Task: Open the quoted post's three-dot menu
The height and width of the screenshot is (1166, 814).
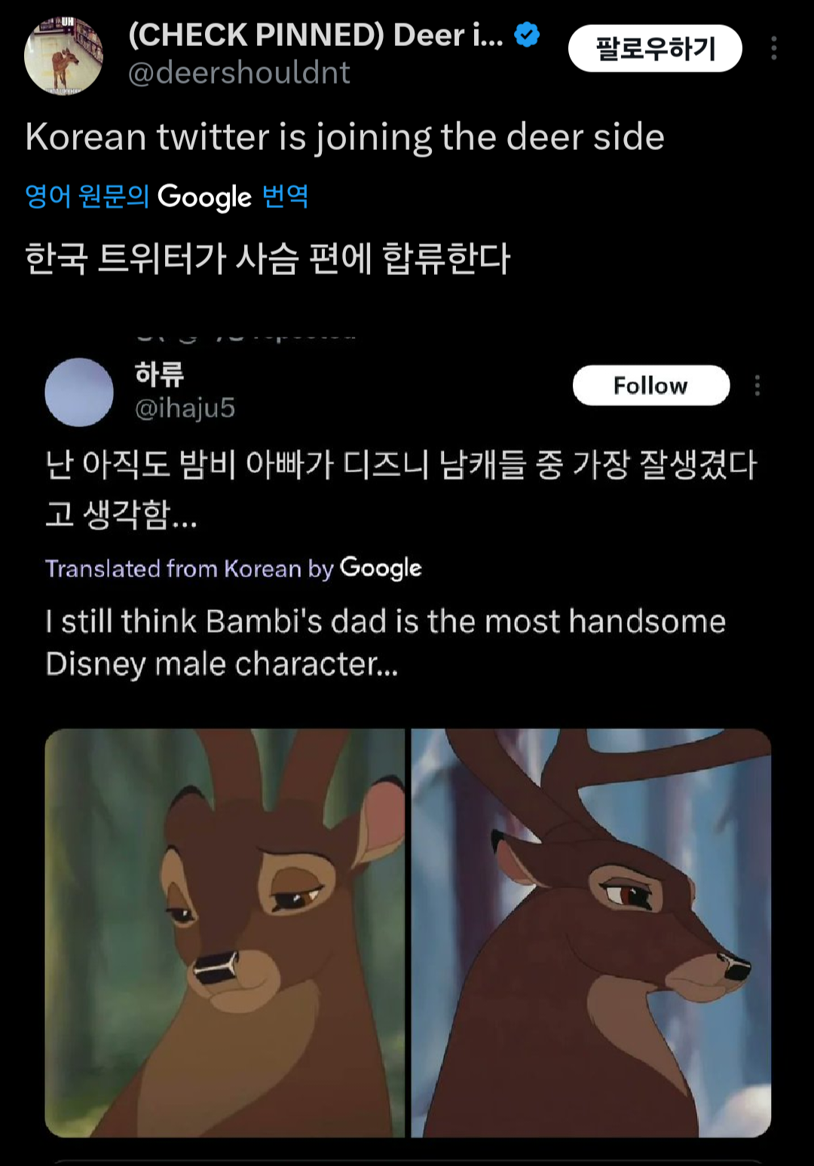Action: click(757, 386)
